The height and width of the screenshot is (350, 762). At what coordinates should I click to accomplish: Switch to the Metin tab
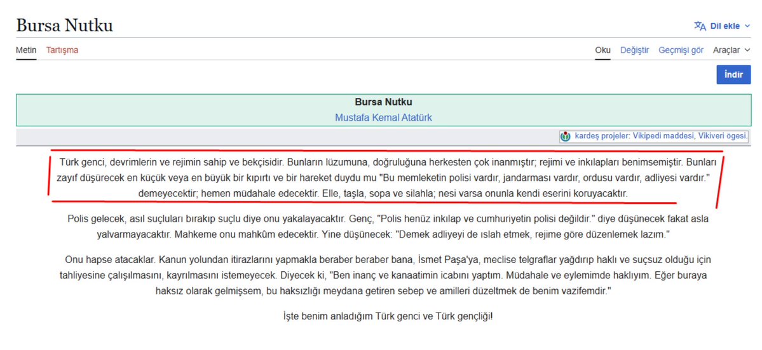[x=26, y=50]
